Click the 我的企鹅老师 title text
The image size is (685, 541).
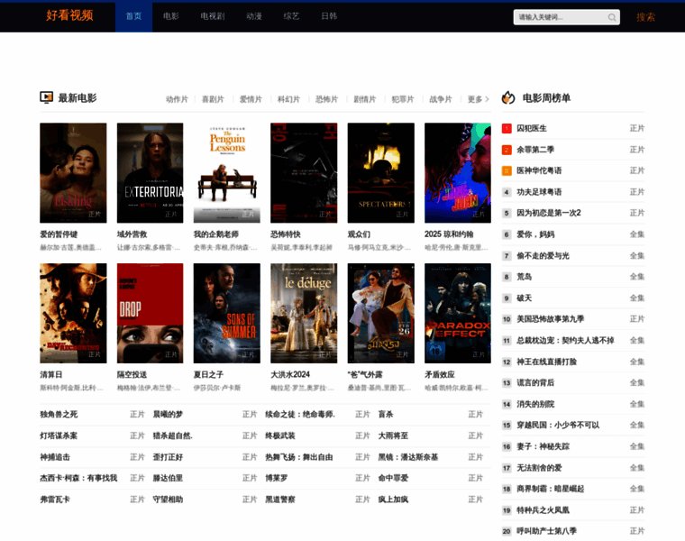[215, 234]
